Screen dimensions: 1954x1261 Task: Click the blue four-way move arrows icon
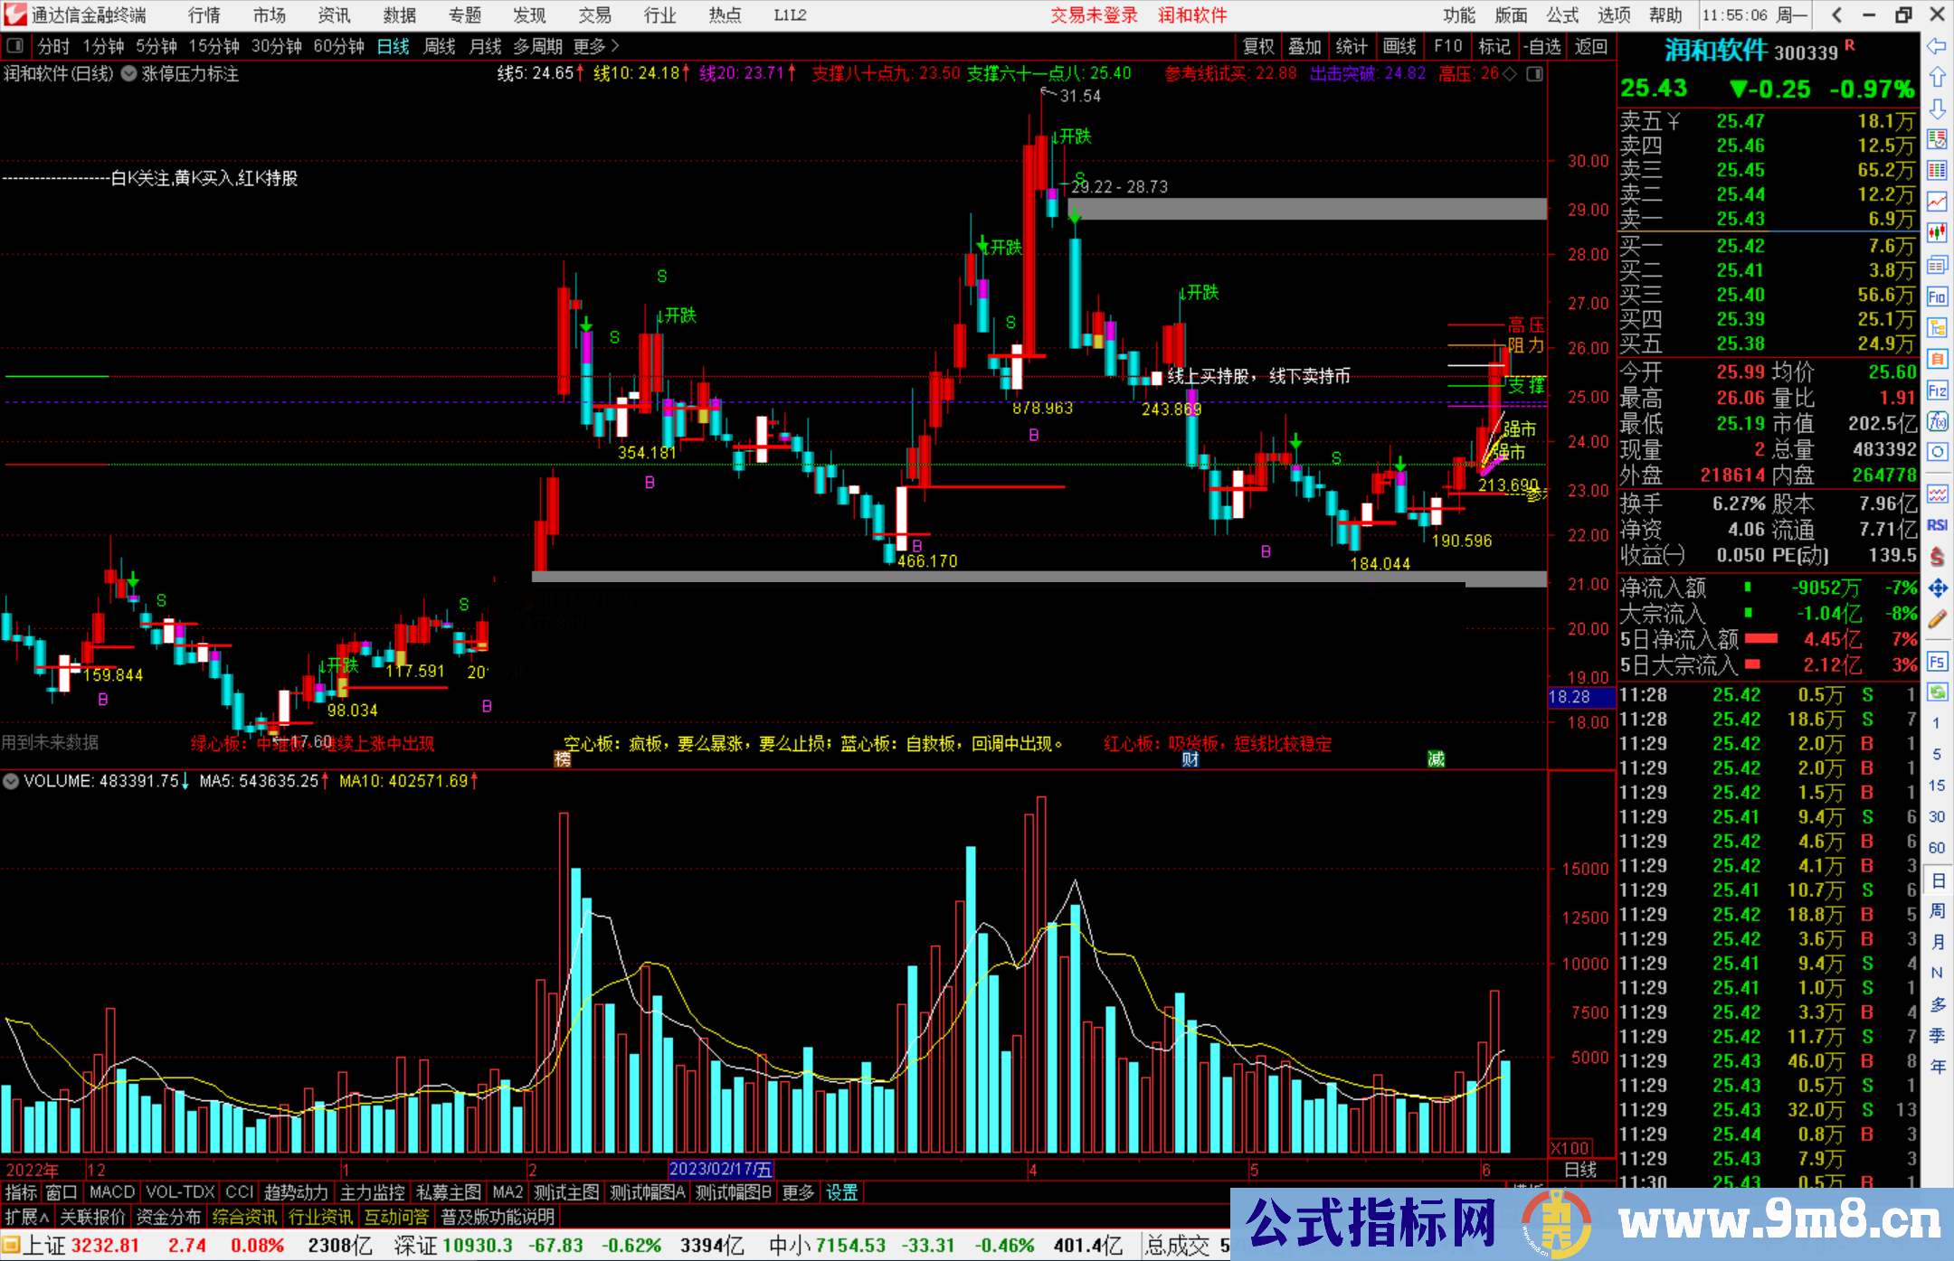click(x=1937, y=588)
